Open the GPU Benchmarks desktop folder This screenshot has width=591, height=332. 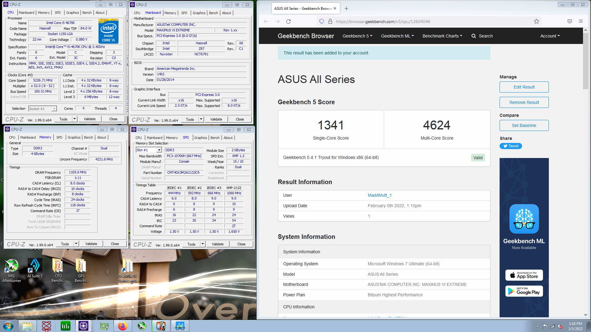tap(82, 270)
